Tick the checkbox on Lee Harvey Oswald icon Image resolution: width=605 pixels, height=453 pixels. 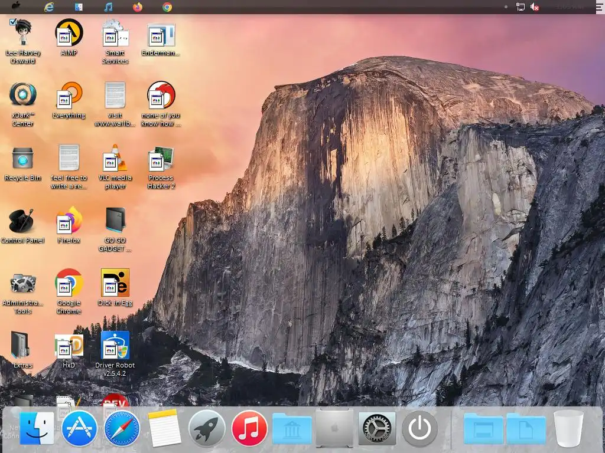[13, 22]
